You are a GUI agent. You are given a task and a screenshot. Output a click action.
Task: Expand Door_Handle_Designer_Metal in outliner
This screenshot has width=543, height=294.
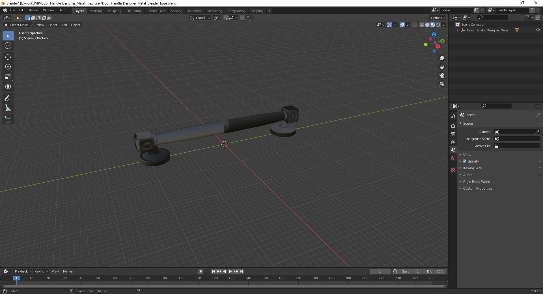point(458,30)
